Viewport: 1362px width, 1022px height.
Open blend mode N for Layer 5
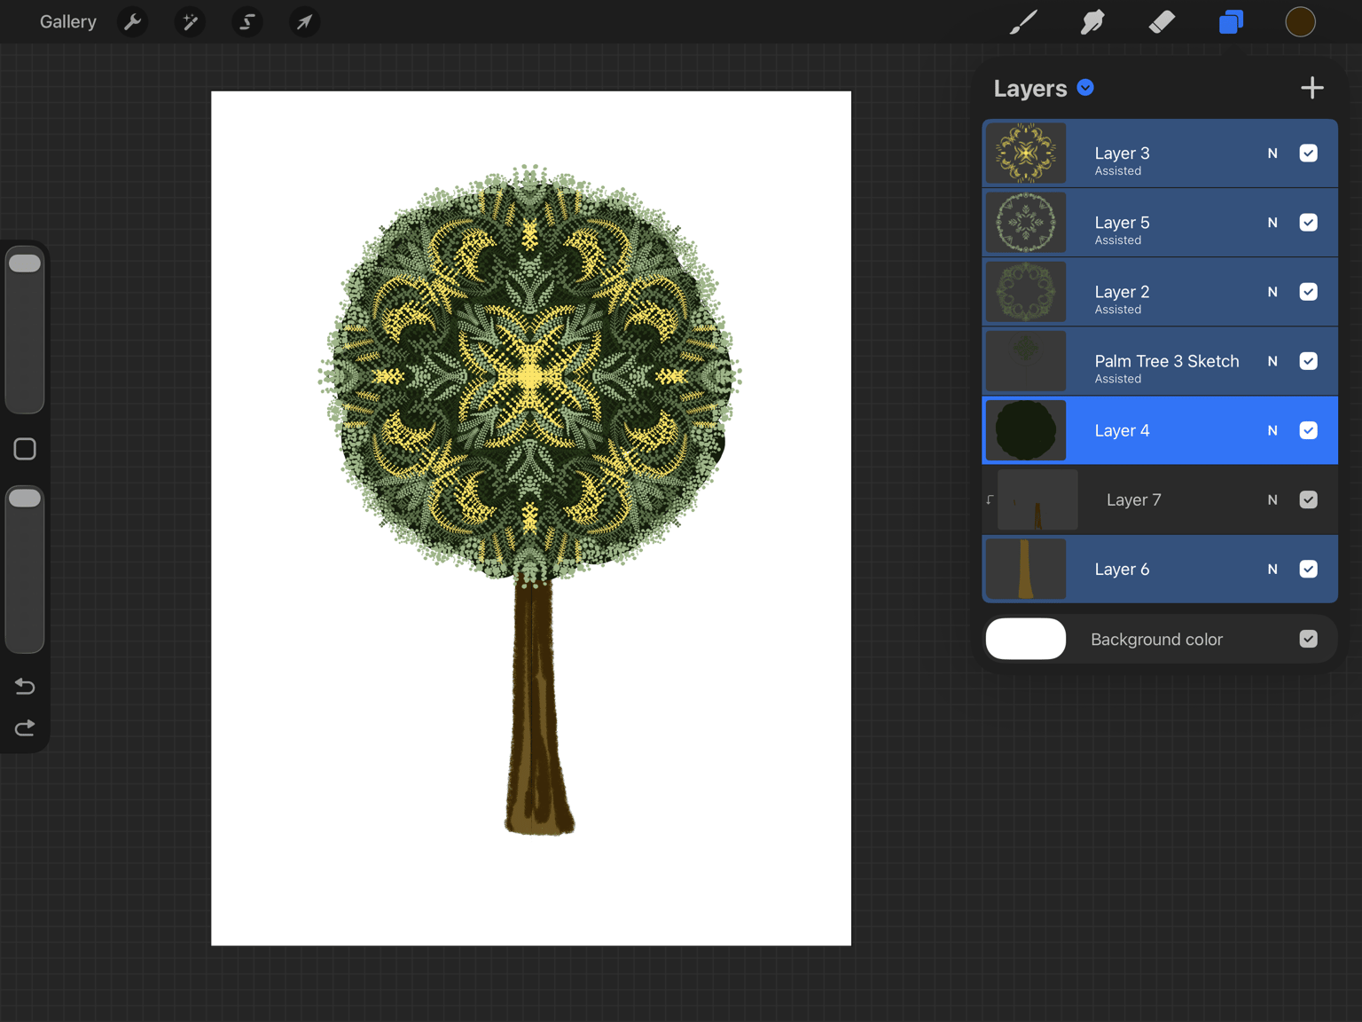coord(1272,223)
